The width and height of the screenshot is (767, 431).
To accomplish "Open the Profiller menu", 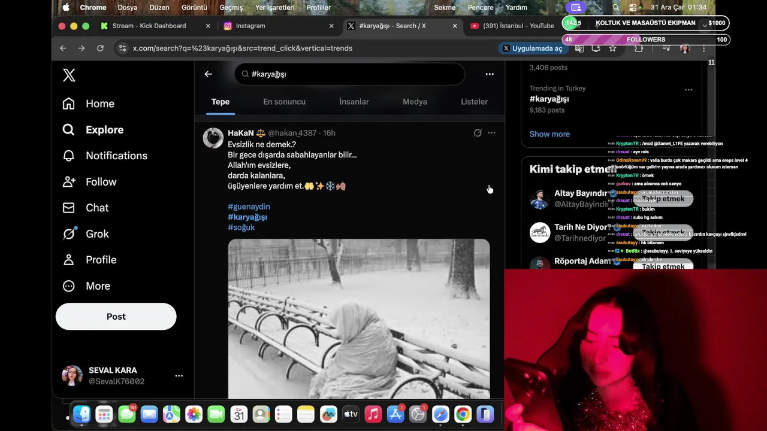I will pyautogui.click(x=318, y=8).
